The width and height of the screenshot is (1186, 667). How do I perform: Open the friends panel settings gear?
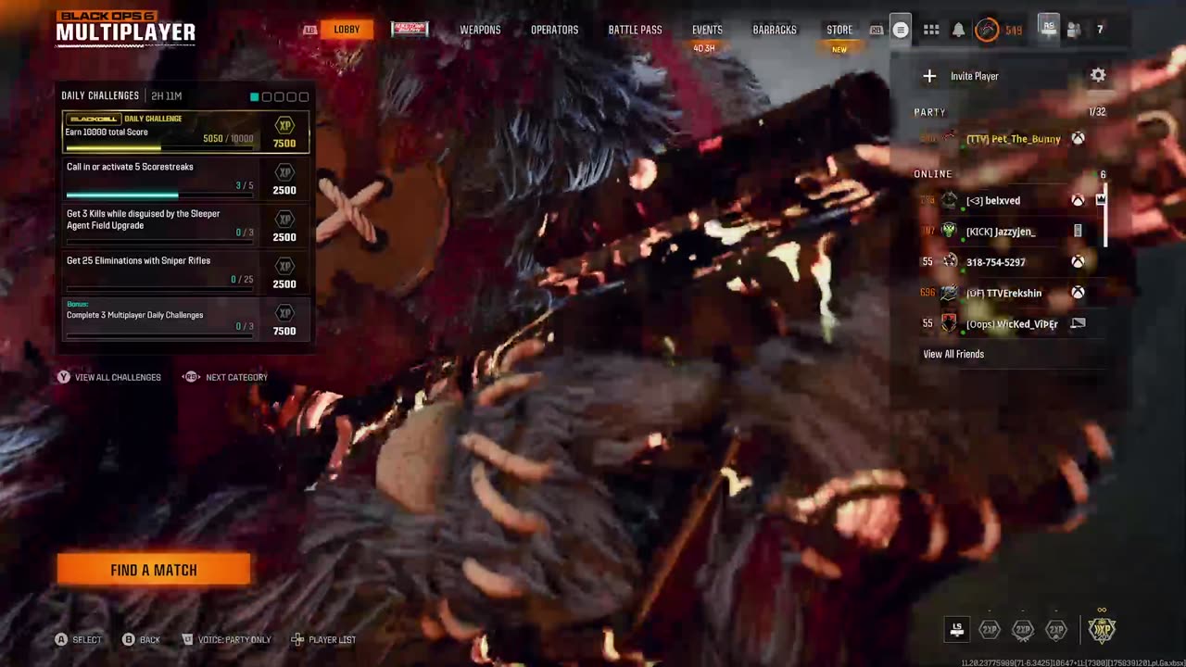[1098, 76]
